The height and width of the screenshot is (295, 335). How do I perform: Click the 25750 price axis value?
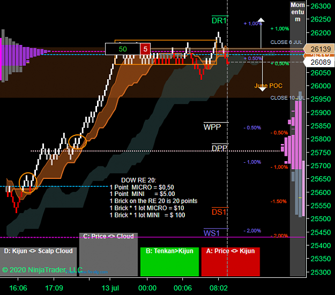321,153
